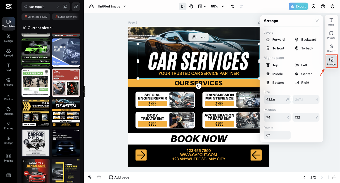Open the Photos sidebar panel

coord(8,97)
